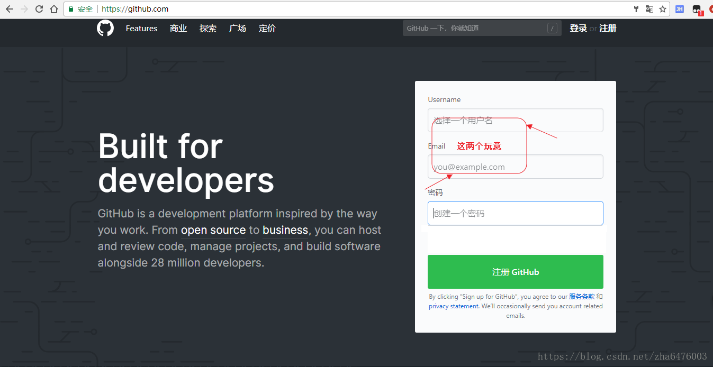Follow the open source link

[213, 230]
